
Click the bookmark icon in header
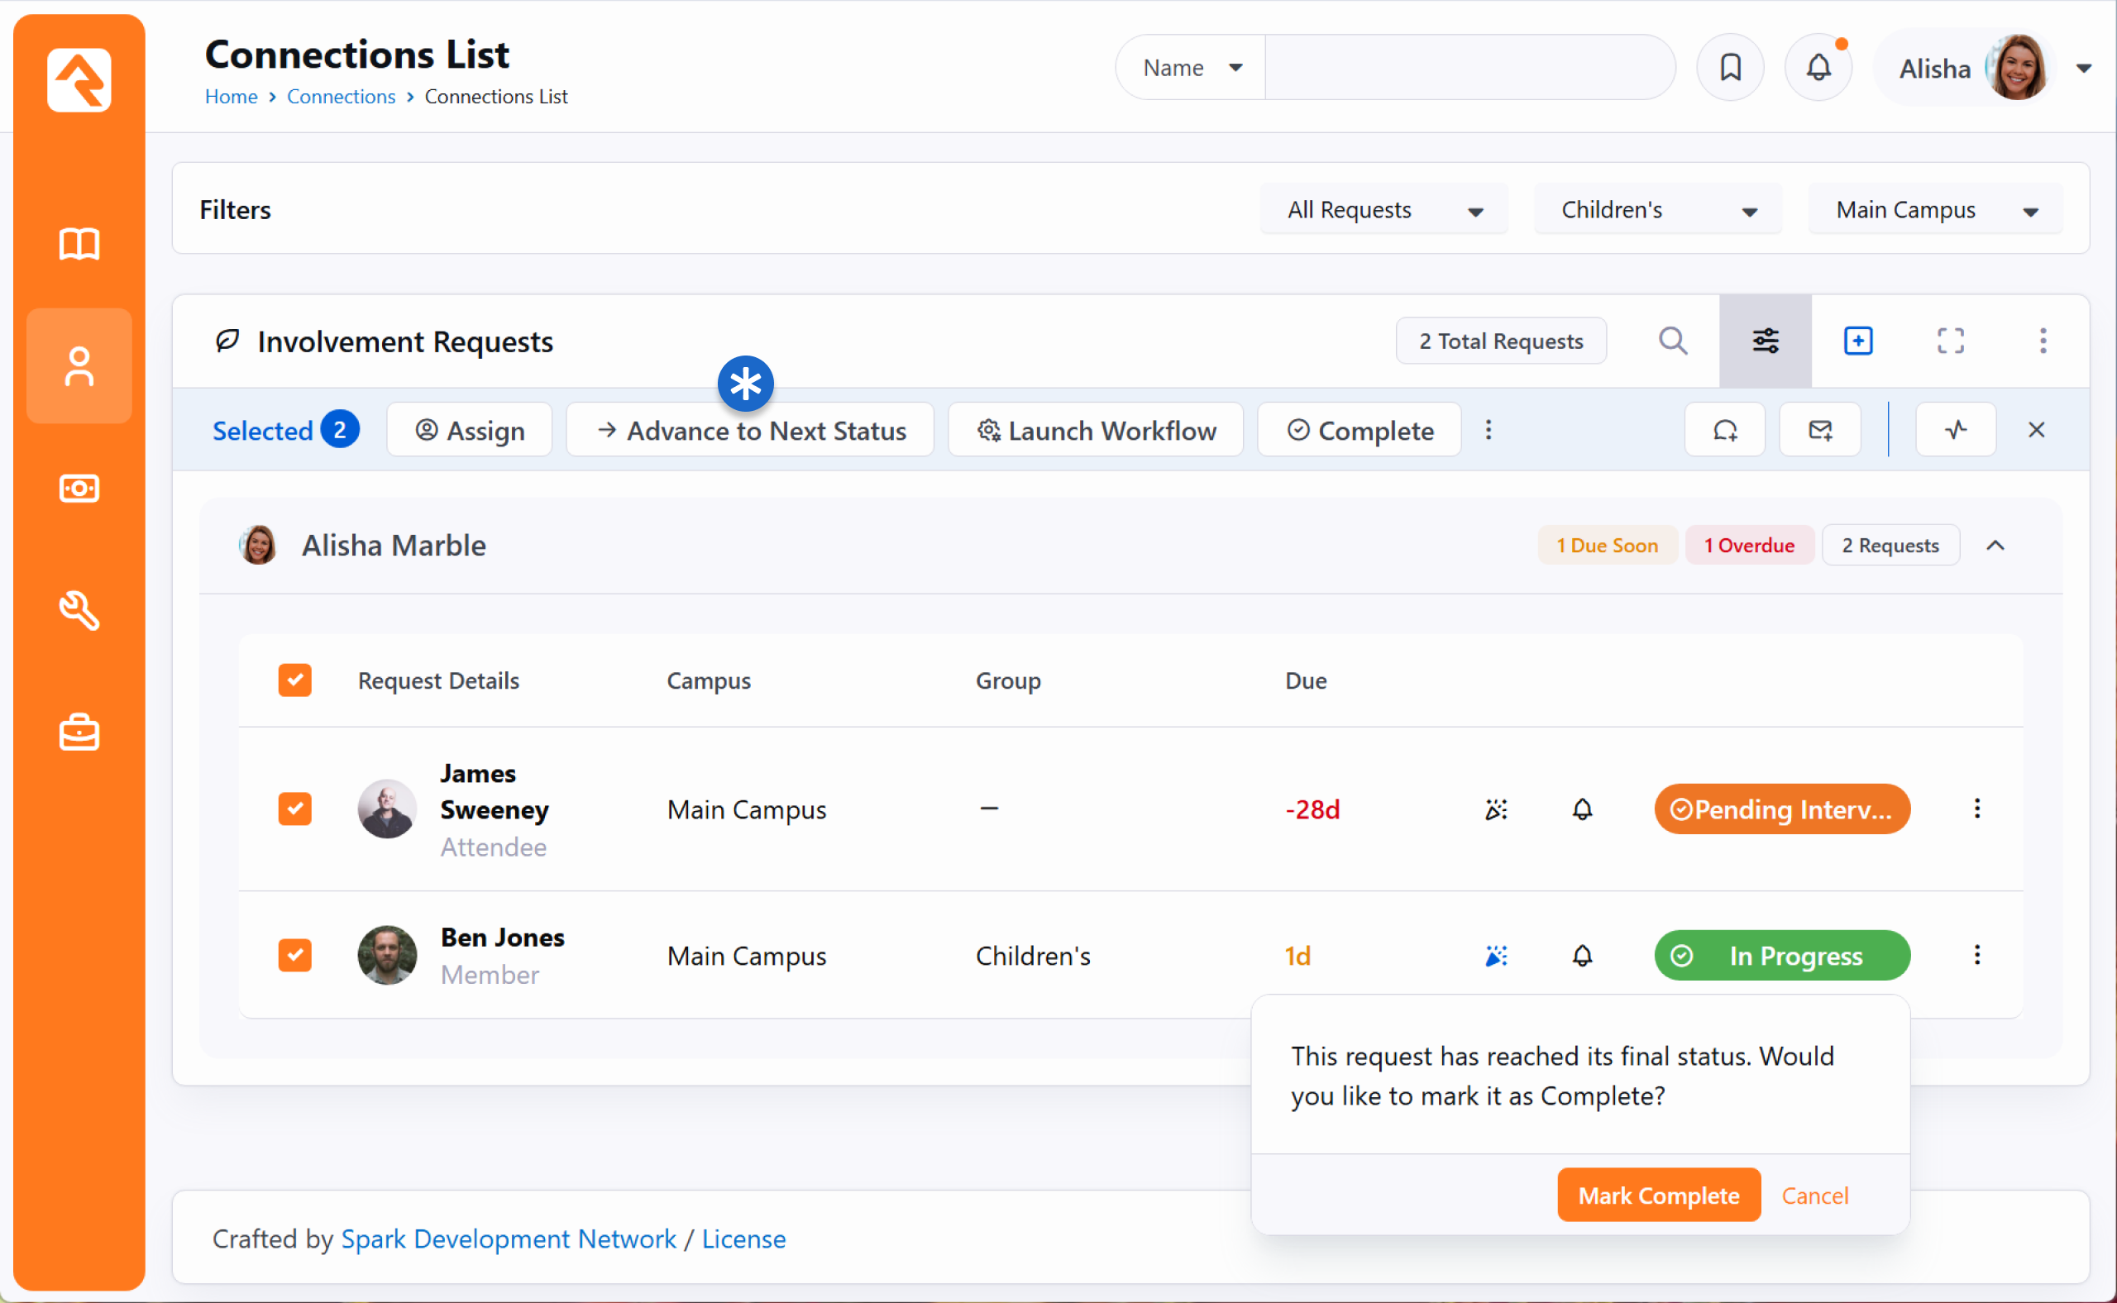pyautogui.click(x=1729, y=67)
